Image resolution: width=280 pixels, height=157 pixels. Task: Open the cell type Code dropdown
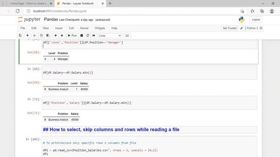coord(110,36)
